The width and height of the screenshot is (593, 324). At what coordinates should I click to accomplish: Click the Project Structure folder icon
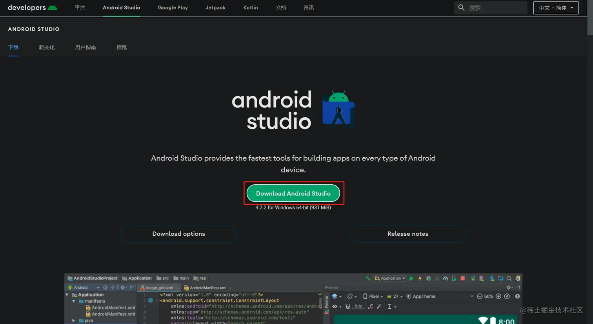pos(500,278)
